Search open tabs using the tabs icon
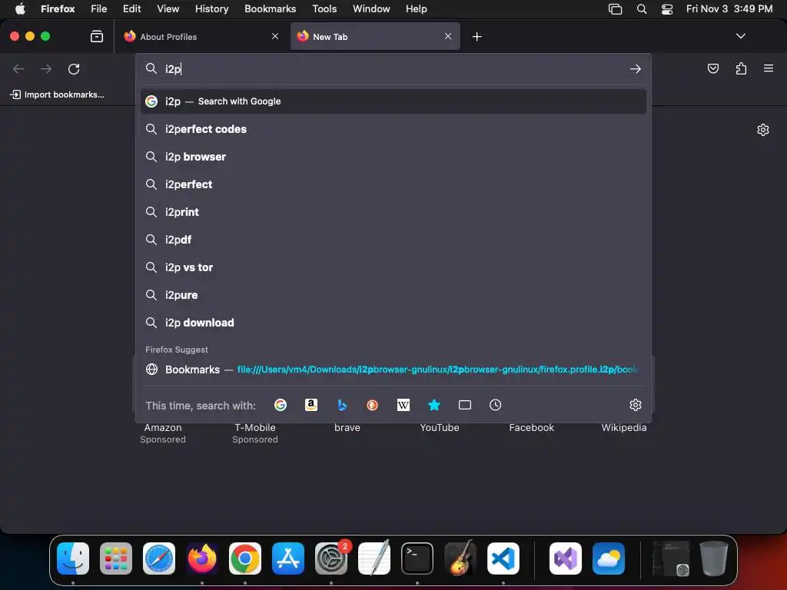This screenshot has height=590, width=787. [x=465, y=405]
